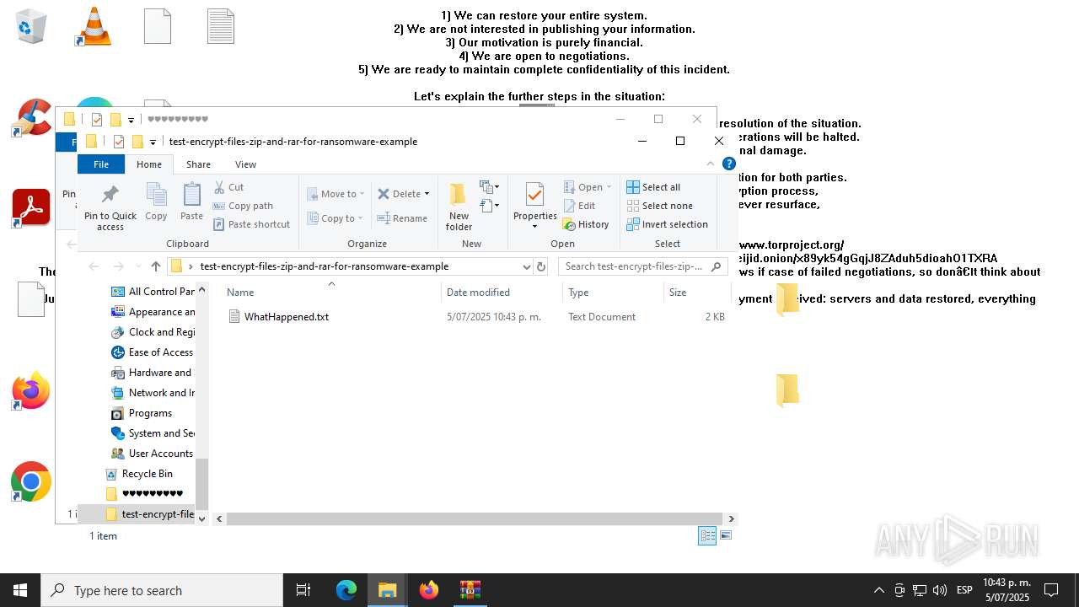Collapse the ribbon with chevron
The width and height of the screenshot is (1079, 607).
click(x=710, y=164)
